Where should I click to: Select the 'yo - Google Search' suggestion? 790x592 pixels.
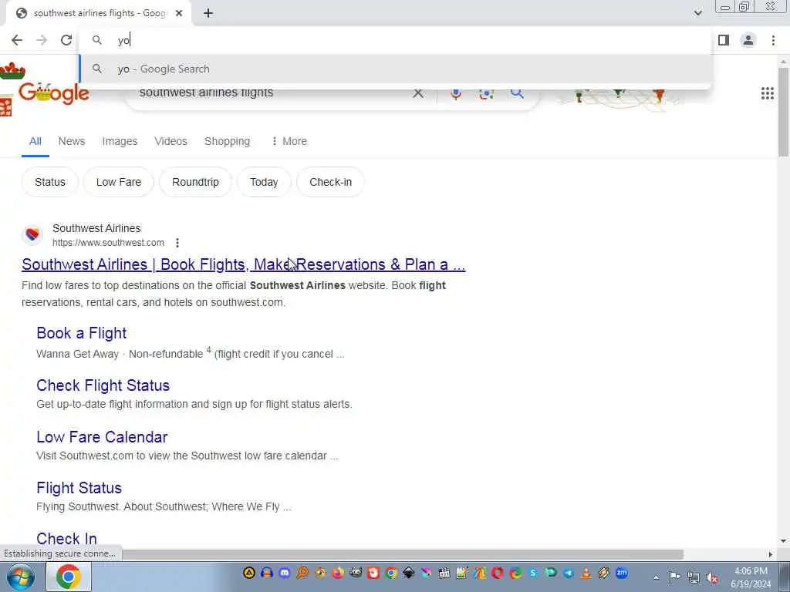tap(396, 69)
